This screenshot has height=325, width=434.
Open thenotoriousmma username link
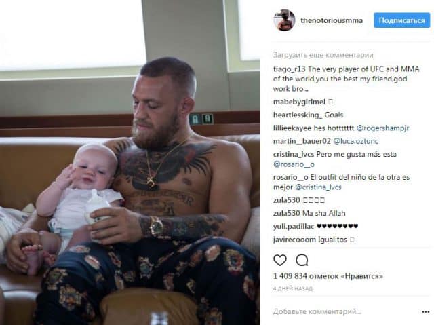(332, 20)
